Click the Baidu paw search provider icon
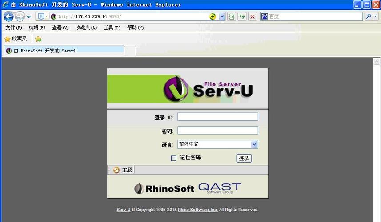 coord(265,16)
